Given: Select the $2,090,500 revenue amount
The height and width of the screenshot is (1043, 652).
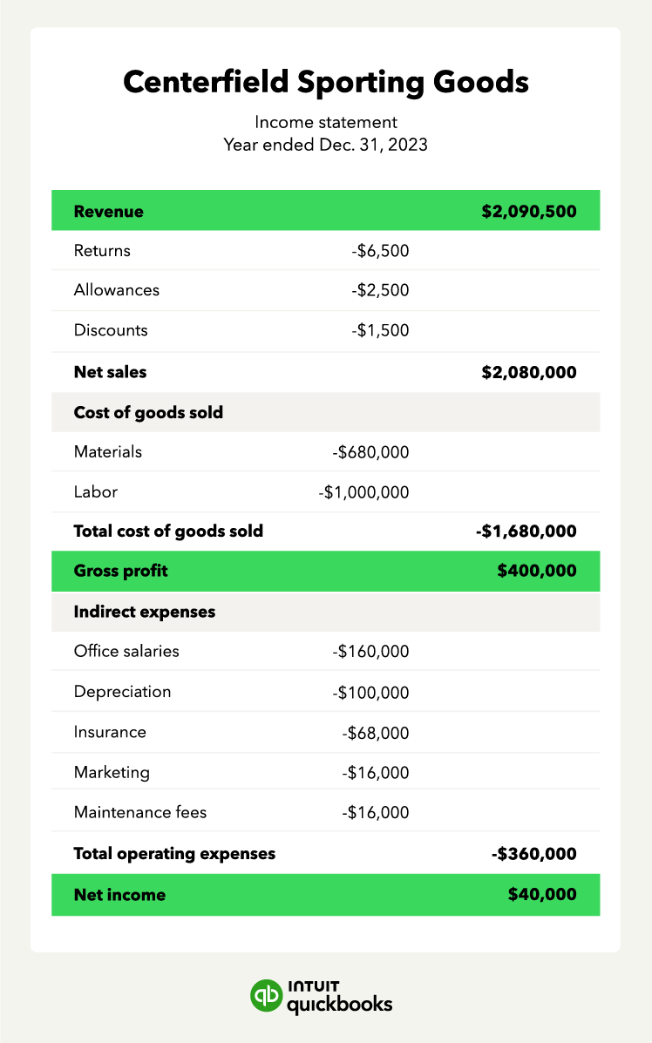Looking at the screenshot, I should (528, 211).
